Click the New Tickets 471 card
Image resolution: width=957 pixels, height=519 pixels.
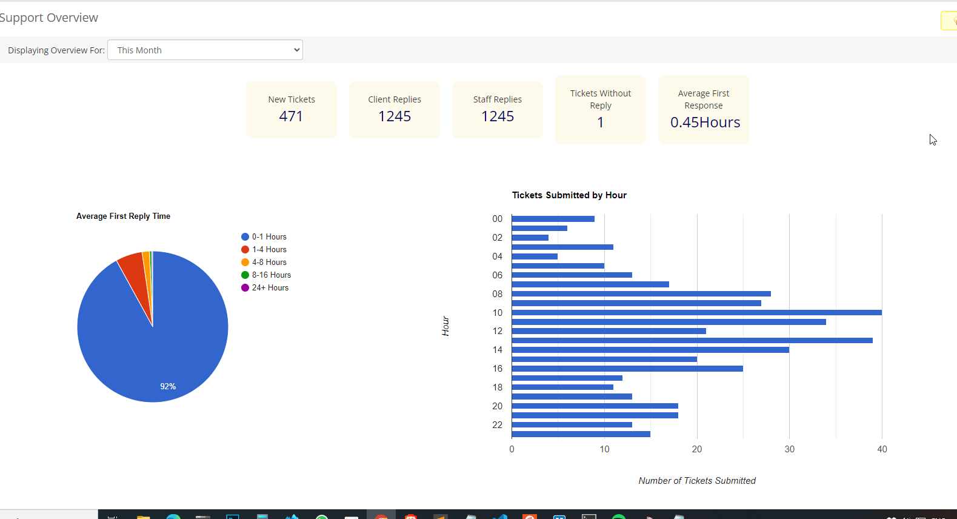292,109
